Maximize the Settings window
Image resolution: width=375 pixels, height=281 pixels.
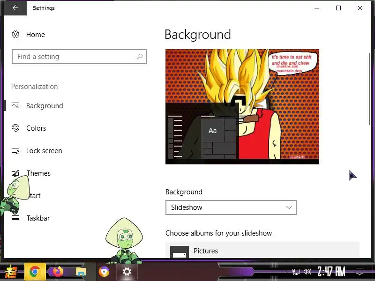click(338, 8)
